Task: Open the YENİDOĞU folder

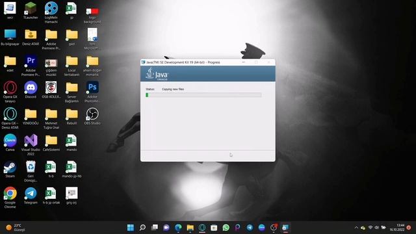Action: [x=31, y=116]
